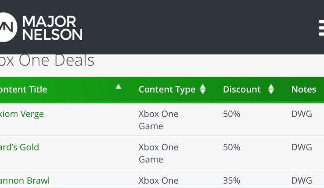The width and height of the screenshot is (324, 188).
Task: Click Xbox One Game type for Bard's Gold
Action: click(x=158, y=153)
